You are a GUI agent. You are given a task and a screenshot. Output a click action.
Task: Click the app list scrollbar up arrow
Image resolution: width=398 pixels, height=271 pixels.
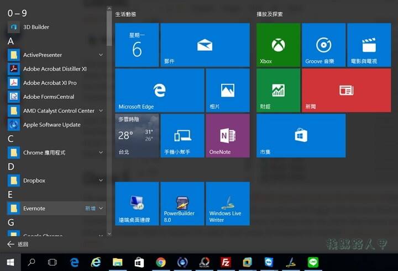(109, 8)
